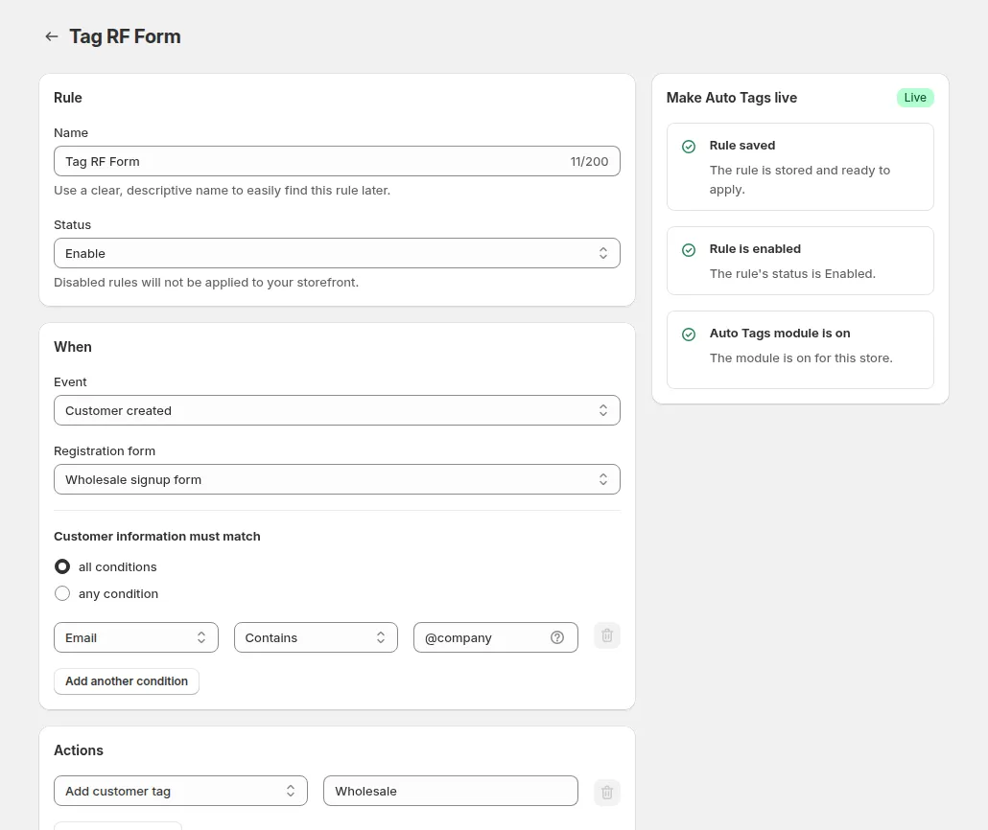Select the 'all conditions' radio option

(62, 566)
